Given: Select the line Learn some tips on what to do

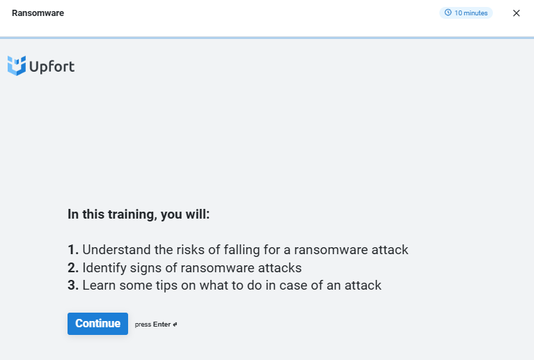Looking at the screenshot, I should pyautogui.click(x=224, y=285).
